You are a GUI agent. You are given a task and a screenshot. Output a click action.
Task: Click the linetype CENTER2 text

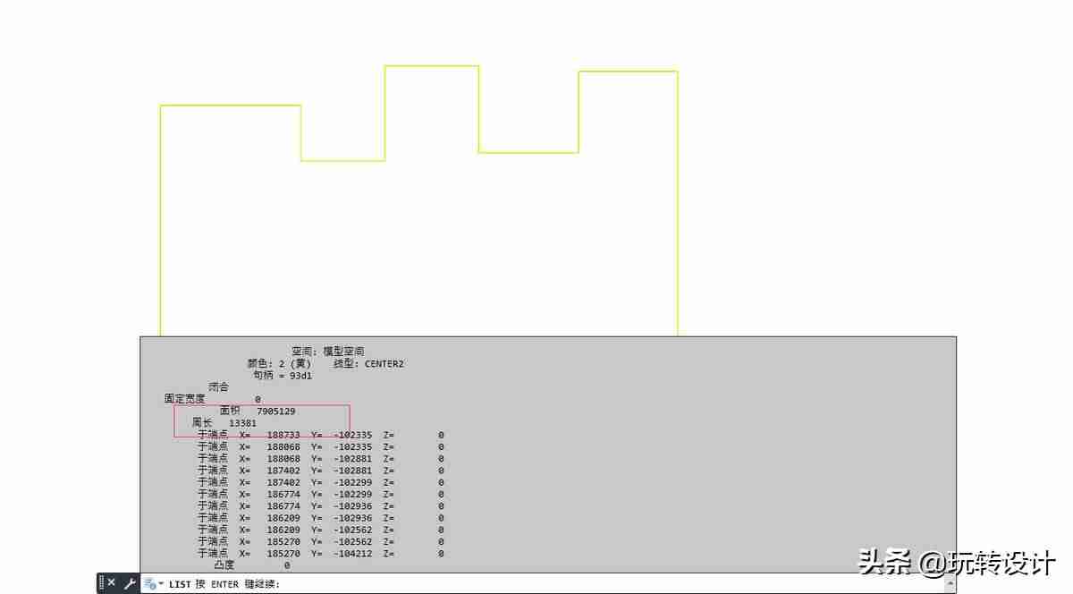(368, 363)
